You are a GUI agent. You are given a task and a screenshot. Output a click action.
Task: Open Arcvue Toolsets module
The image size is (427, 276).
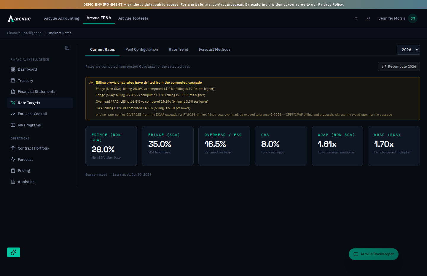(133, 18)
